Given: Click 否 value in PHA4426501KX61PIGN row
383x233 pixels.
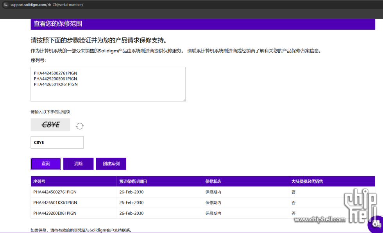Looking at the screenshot, I should [294, 203].
